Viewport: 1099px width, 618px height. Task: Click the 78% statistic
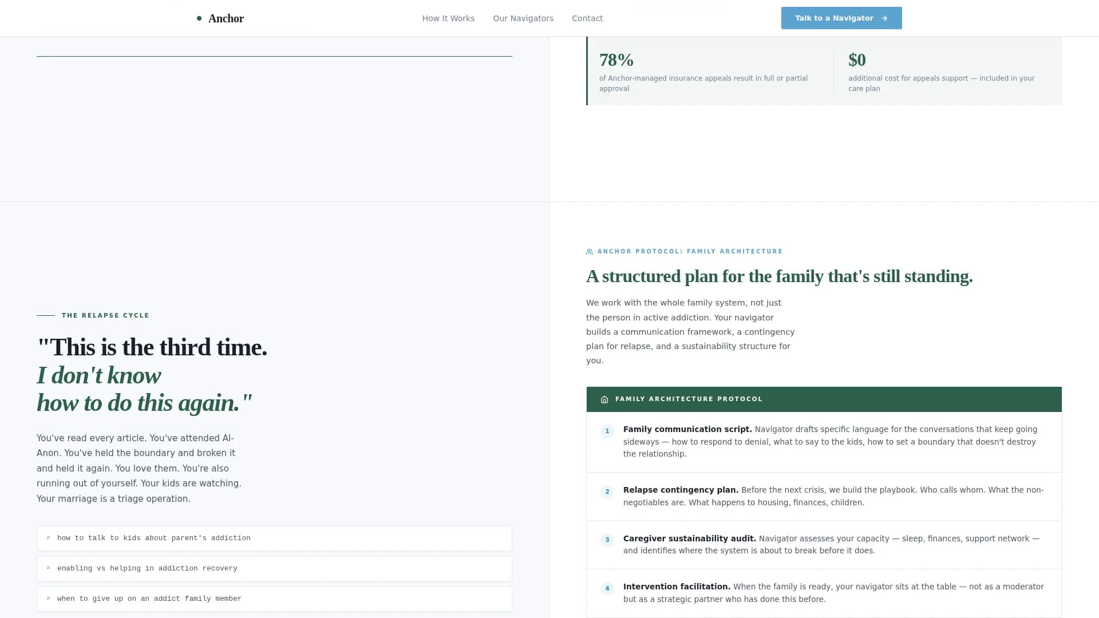click(x=616, y=60)
